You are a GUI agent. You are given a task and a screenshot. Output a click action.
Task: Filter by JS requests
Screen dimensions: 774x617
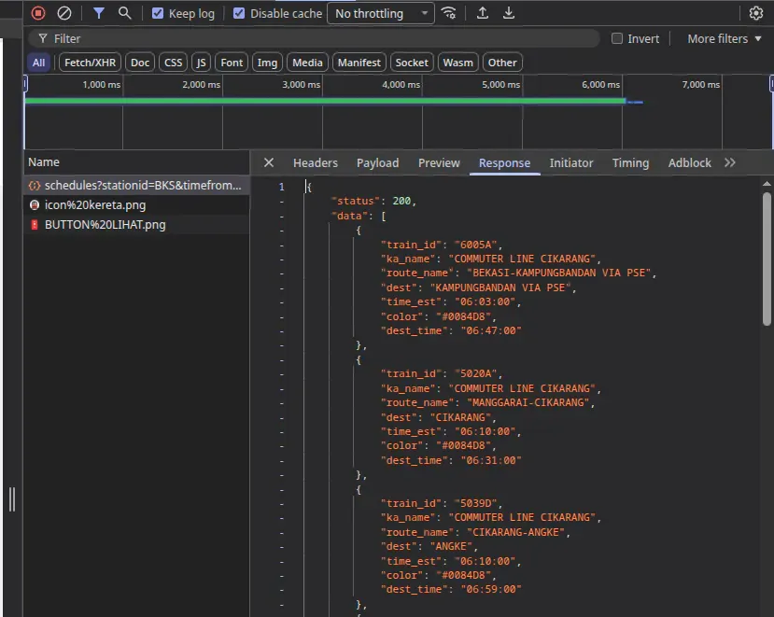pyautogui.click(x=201, y=63)
